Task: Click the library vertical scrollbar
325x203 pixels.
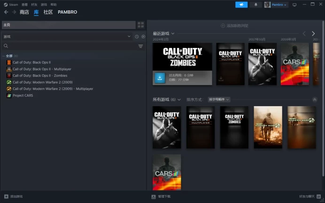Action: pos(323,99)
